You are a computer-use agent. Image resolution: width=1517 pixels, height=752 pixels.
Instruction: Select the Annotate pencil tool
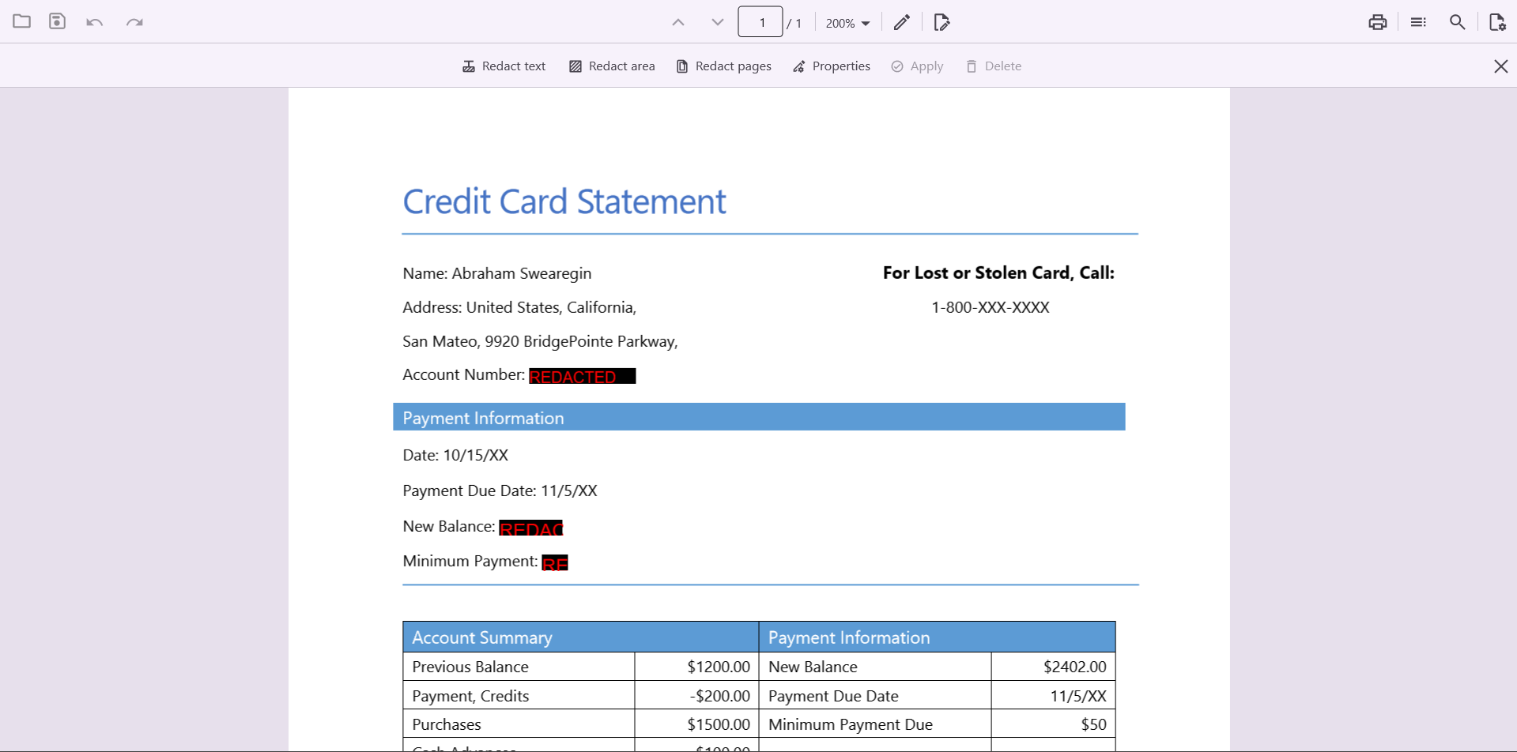pos(901,22)
